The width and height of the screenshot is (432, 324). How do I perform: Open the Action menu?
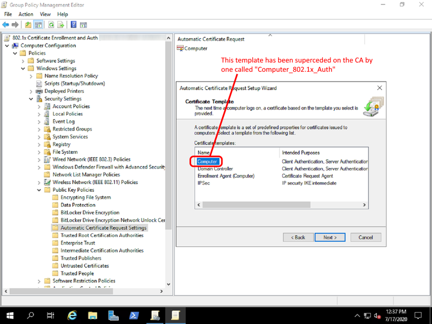[x=26, y=15]
